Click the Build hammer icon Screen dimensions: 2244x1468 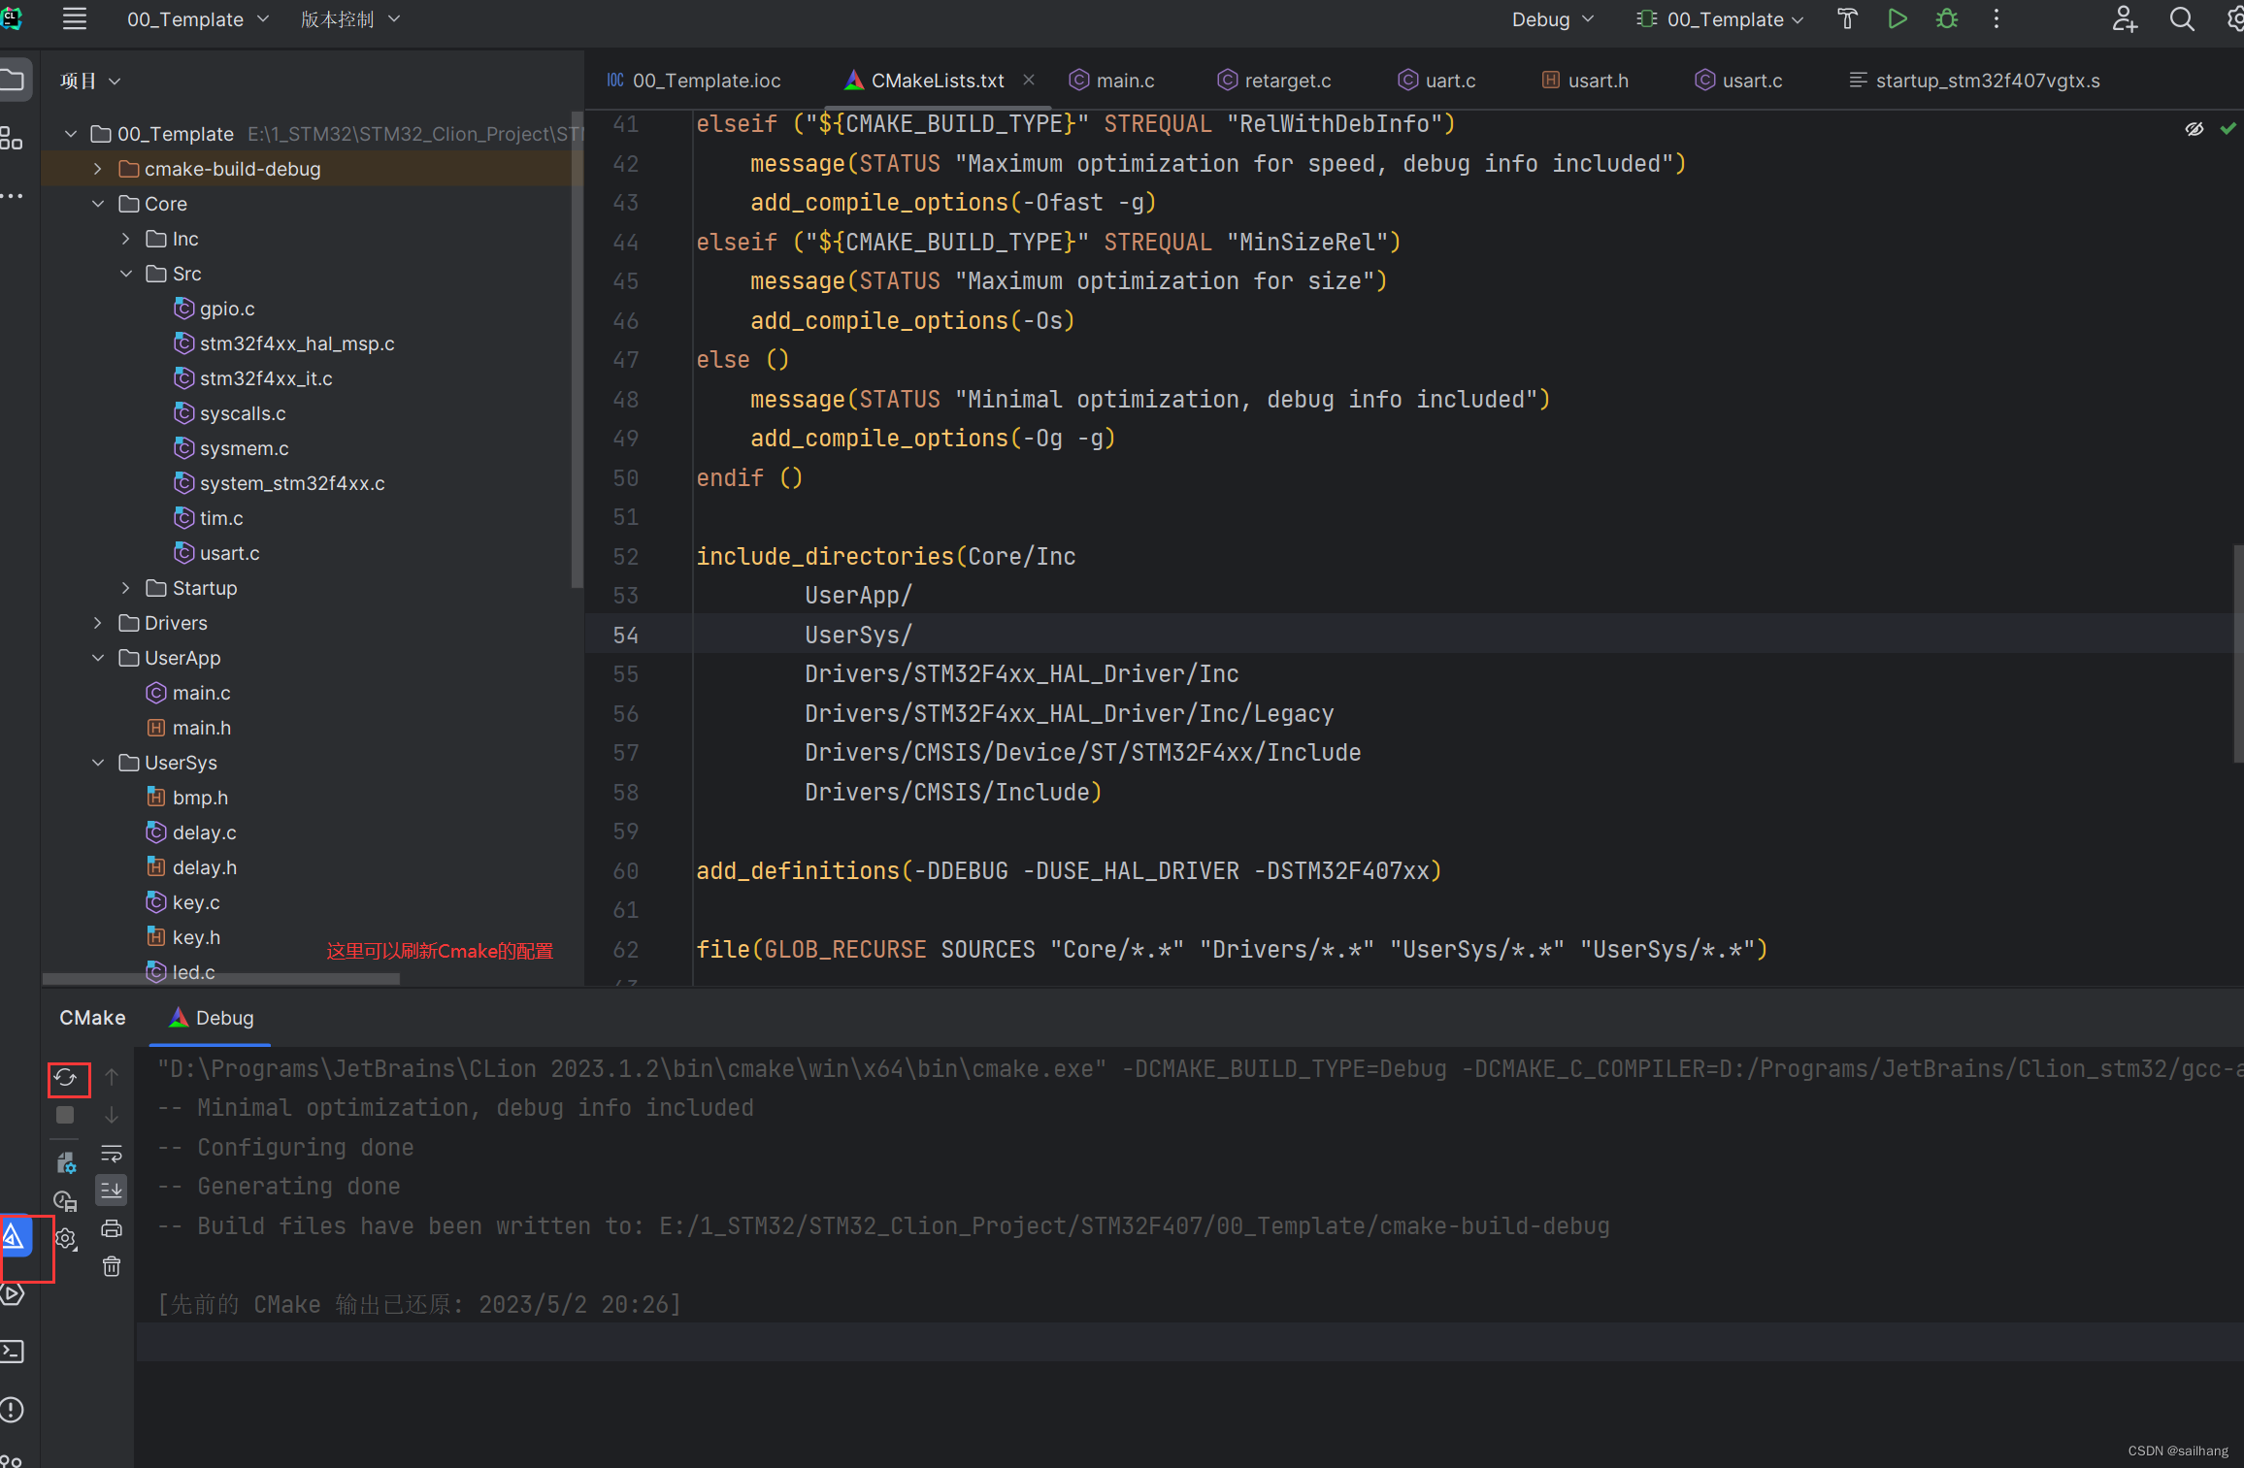(x=1847, y=19)
